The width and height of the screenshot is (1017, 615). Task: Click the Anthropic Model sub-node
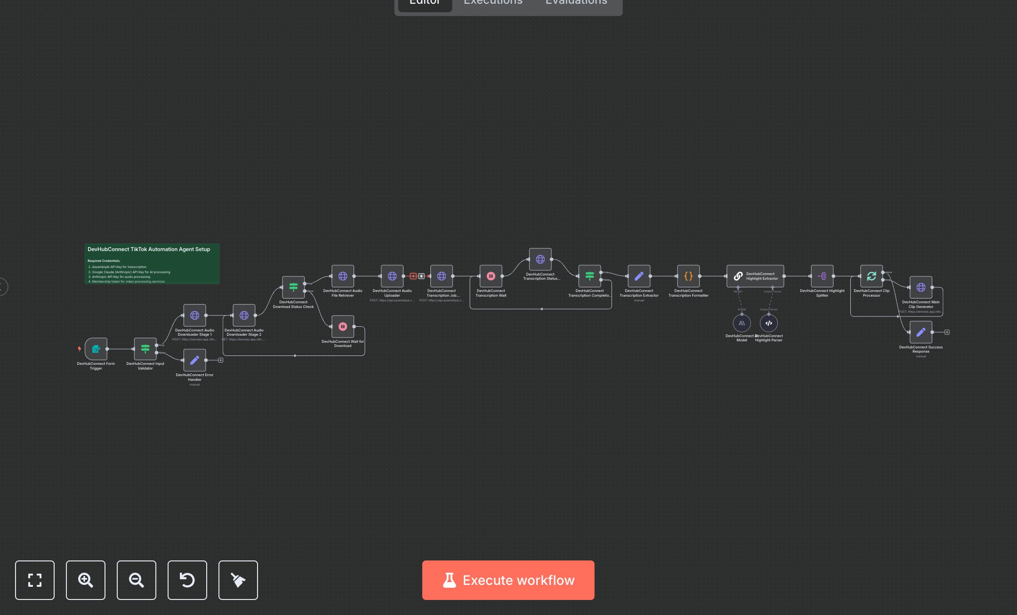click(742, 323)
